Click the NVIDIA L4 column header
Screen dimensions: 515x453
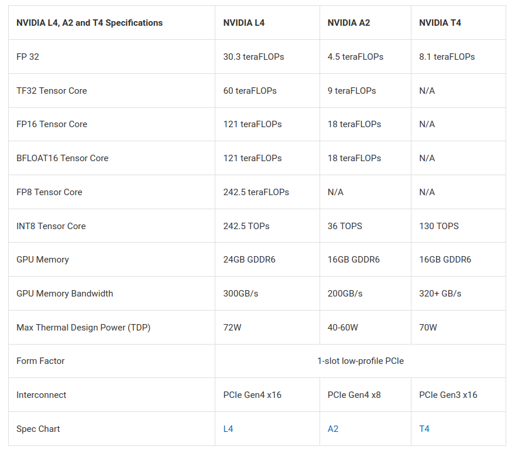click(x=244, y=23)
